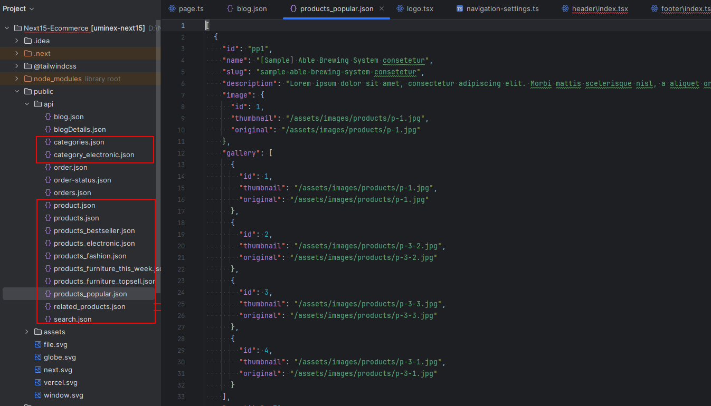Select order-status.json file
711x406 pixels.
click(82, 180)
